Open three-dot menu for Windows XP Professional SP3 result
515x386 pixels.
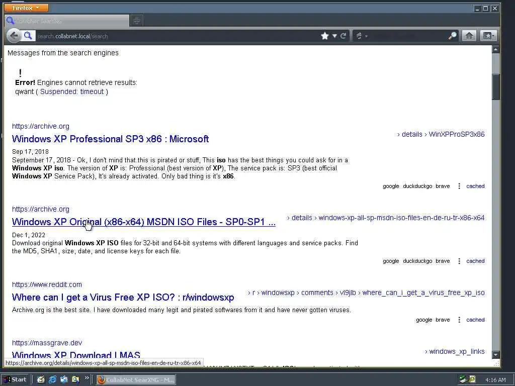coord(459,186)
